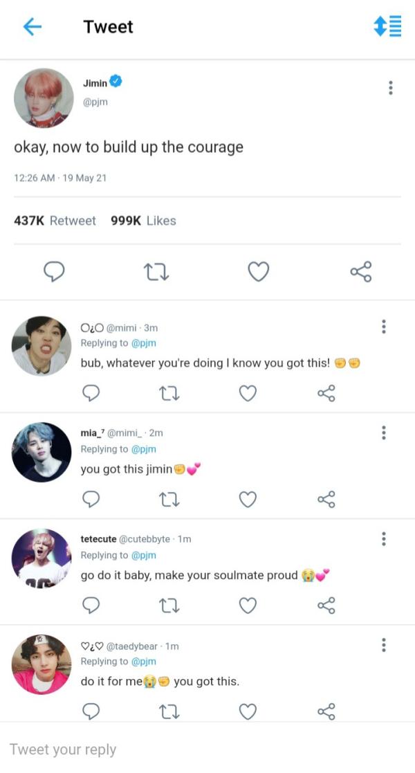
Task: Reply to Jimin's main tweet
Action: [54, 272]
